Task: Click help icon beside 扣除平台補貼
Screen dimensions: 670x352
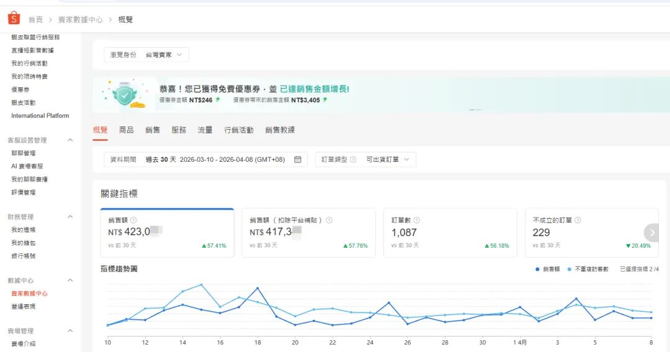Action: click(329, 220)
